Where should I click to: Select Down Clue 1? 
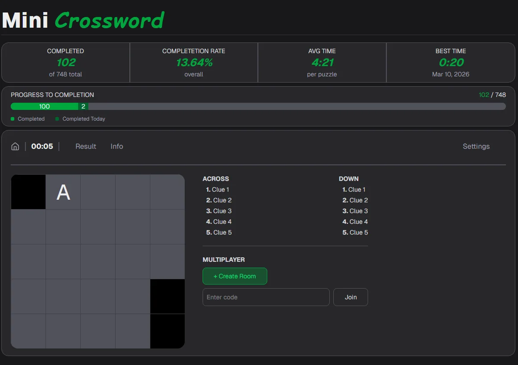(354, 189)
